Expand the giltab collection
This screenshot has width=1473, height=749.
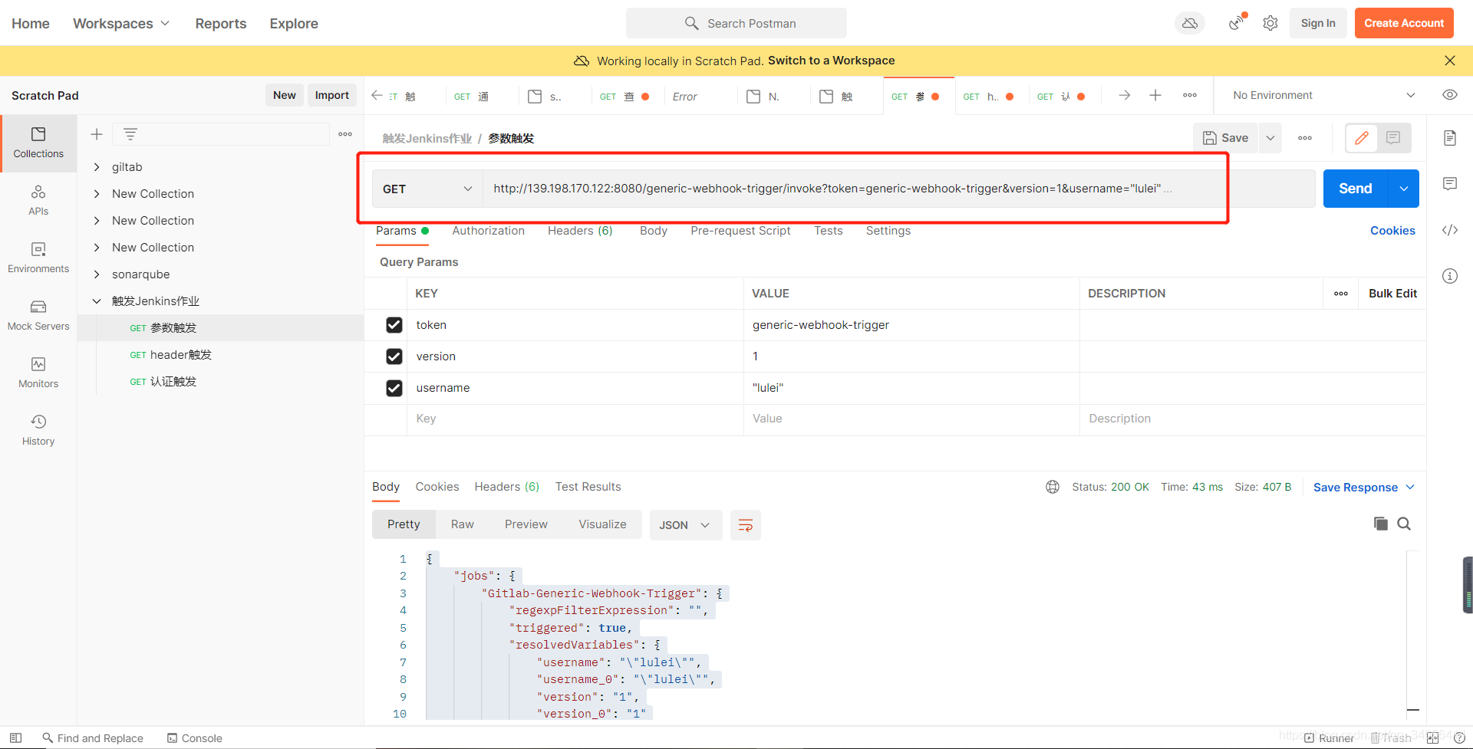[x=97, y=167]
